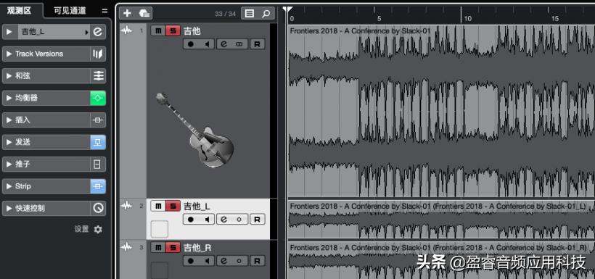The height and width of the screenshot is (279, 595).
Task: Expand the 吉他_L inspector section
Action: click(x=9, y=32)
